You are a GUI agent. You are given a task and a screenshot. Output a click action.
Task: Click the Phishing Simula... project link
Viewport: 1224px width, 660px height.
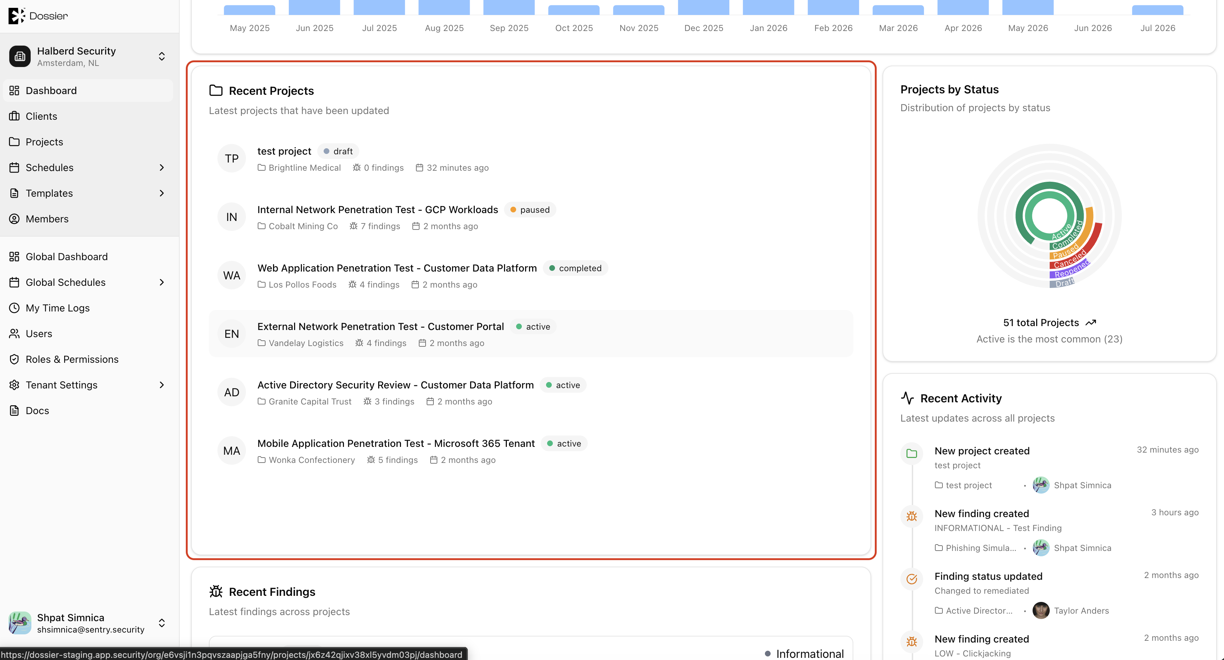976,548
